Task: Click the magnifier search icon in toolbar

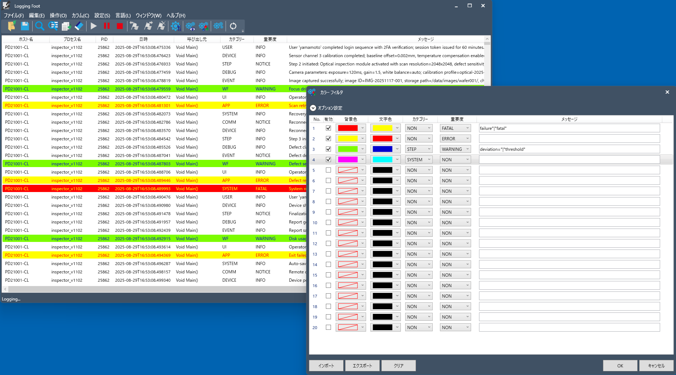Action: coord(39,26)
